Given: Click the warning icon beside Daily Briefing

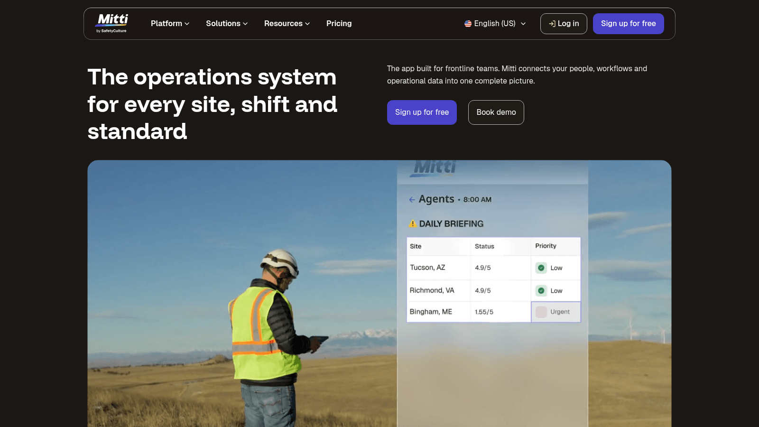Looking at the screenshot, I should tap(413, 223).
